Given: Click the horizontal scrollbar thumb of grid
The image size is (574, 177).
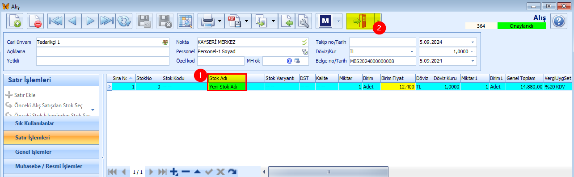Looking at the screenshot, I should tap(329, 172).
